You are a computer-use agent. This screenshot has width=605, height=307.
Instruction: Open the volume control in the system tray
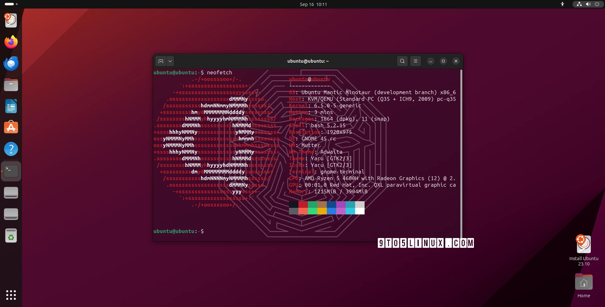coord(588,4)
